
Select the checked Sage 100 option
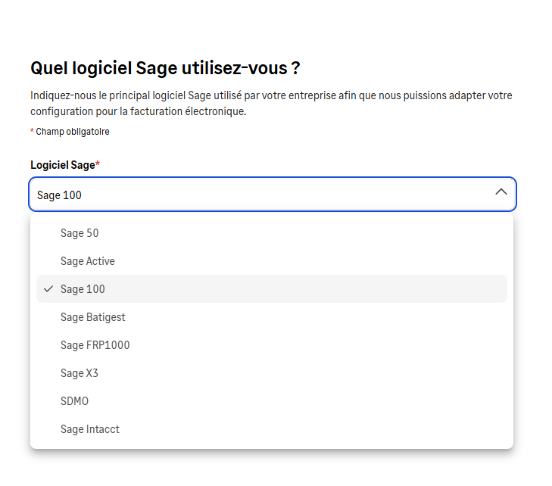271,289
